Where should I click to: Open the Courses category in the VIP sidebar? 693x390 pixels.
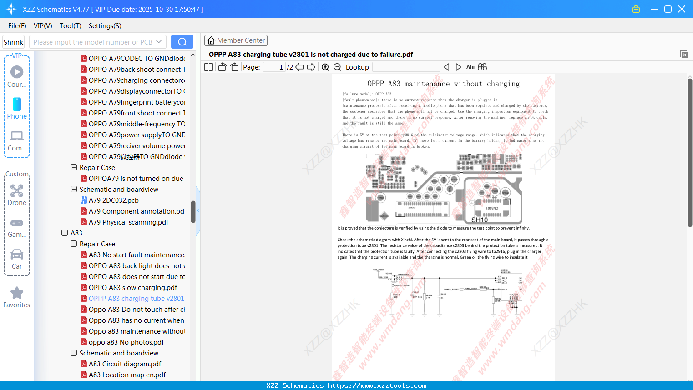17,76
